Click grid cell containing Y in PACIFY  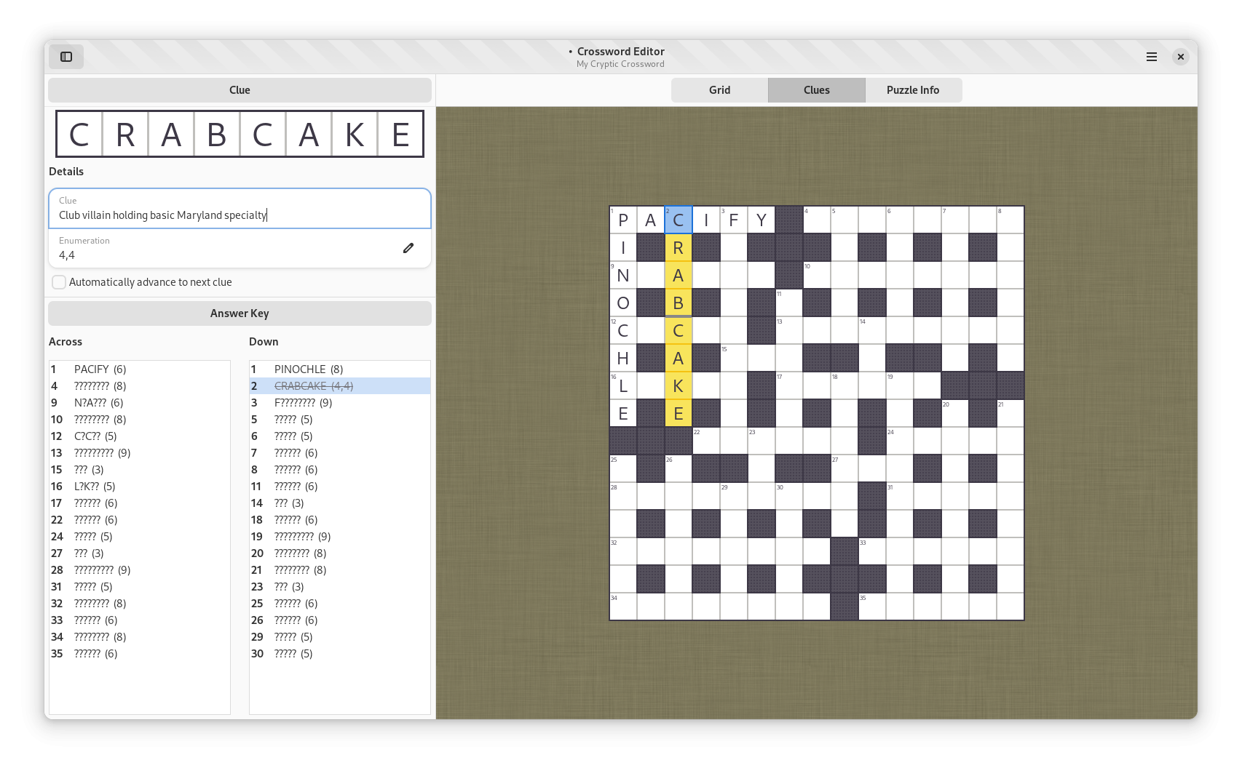pyautogui.click(x=762, y=220)
